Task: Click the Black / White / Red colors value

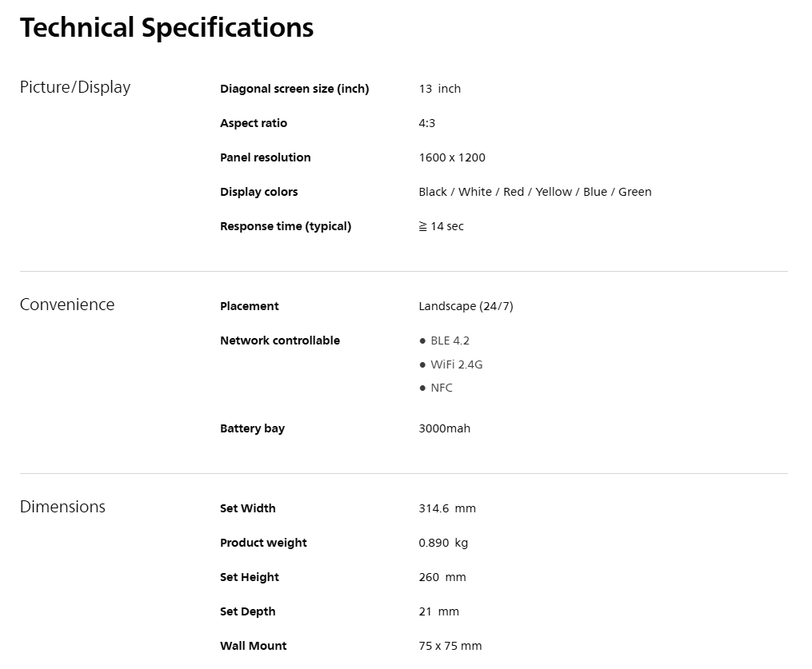Action: (535, 192)
